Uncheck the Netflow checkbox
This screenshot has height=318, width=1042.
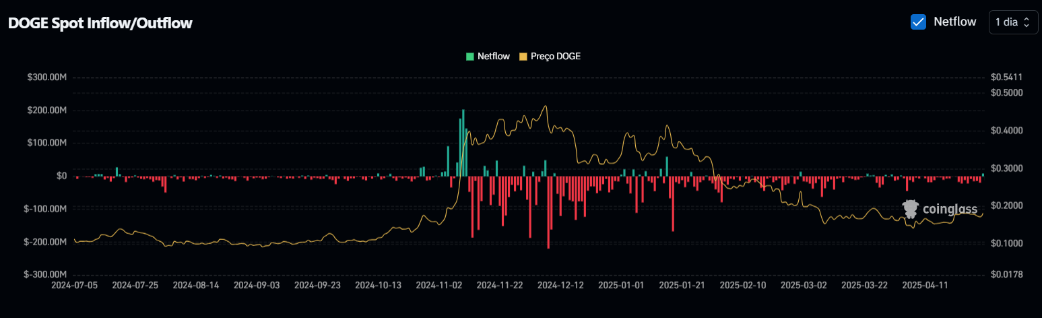[918, 22]
